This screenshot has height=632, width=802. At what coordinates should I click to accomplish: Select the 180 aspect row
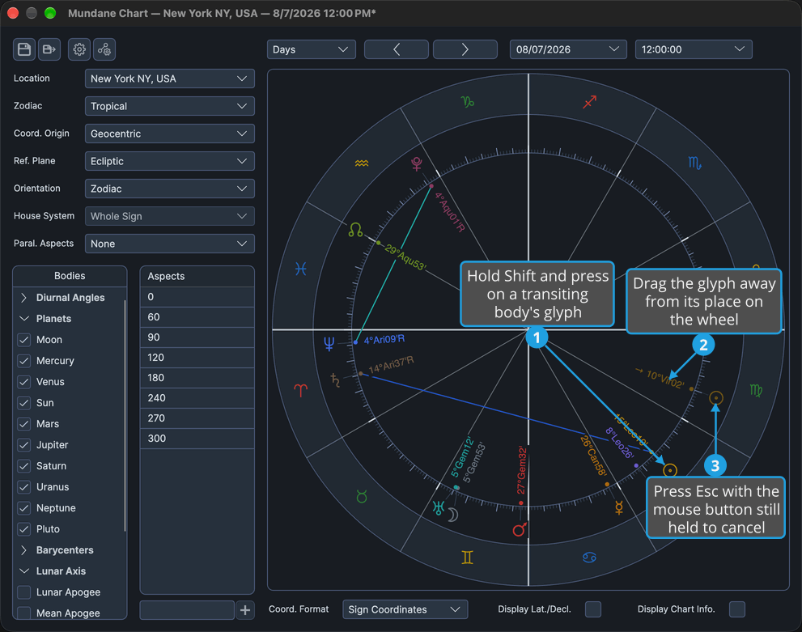click(x=197, y=378)
